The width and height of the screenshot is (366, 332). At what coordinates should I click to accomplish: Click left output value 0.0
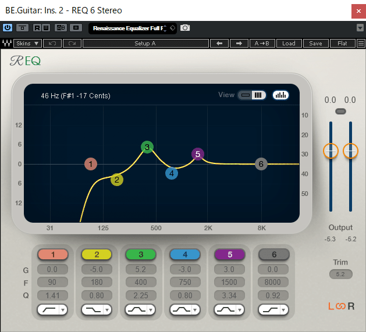tap(331, 100)
